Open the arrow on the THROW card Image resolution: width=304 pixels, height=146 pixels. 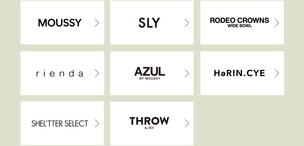187,123
